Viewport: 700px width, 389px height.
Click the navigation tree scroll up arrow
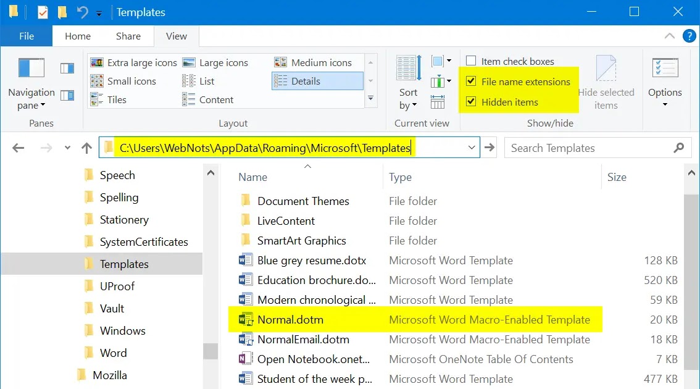[x=210, y=173]
